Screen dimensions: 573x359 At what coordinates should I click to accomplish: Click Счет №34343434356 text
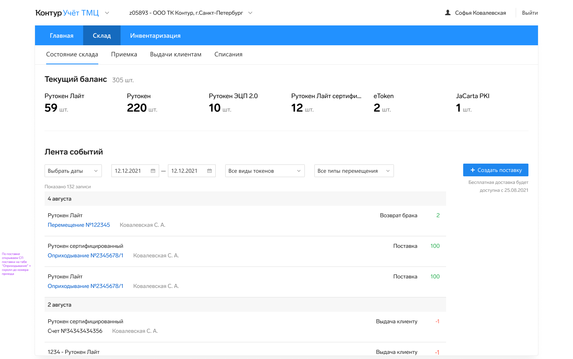point(75,331)
